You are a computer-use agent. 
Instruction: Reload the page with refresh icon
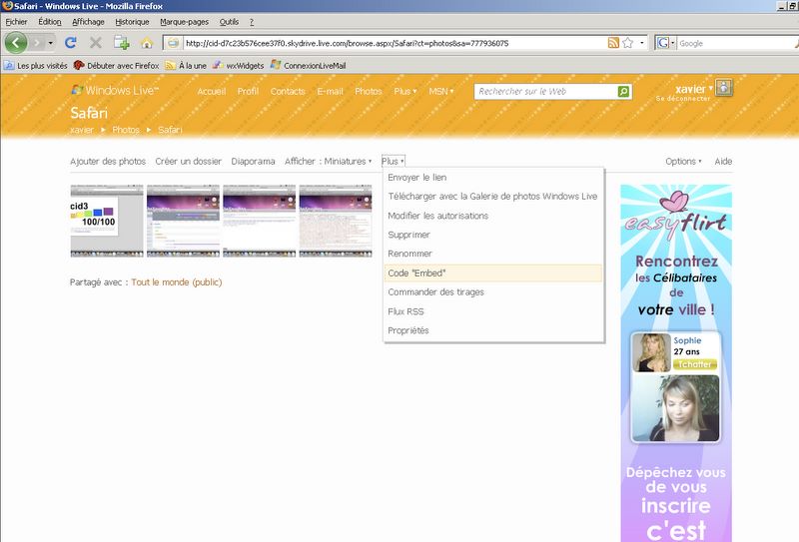[70, 43]
